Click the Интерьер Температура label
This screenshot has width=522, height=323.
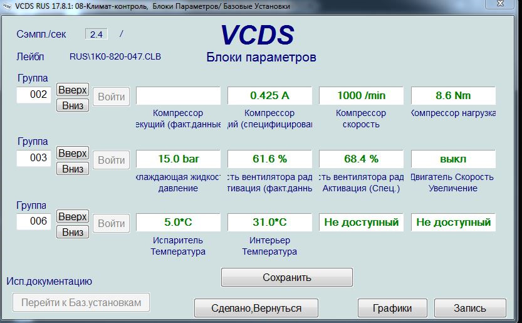tap(269, 246)
